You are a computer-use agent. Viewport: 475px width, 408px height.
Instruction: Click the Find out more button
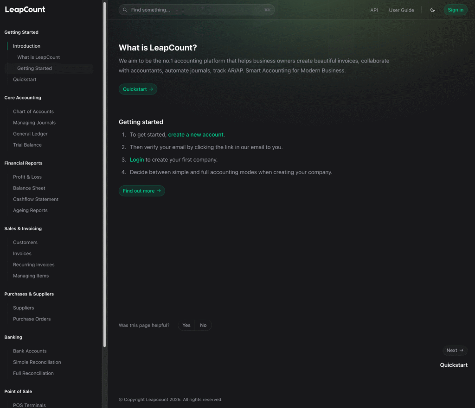[141, 191]
